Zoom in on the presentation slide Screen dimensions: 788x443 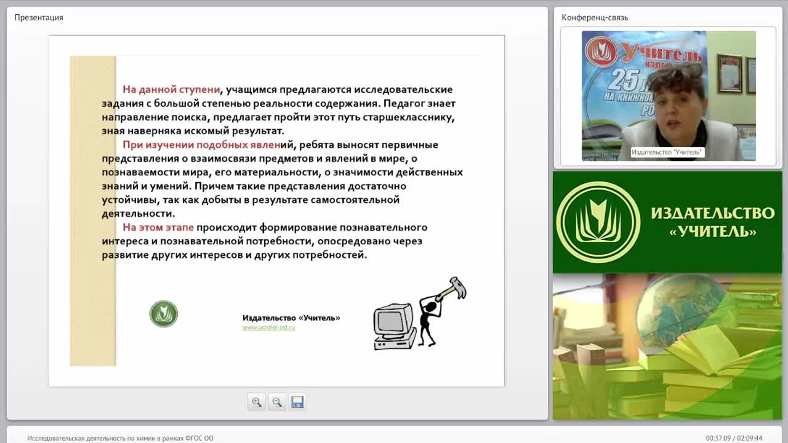point(256,402)
